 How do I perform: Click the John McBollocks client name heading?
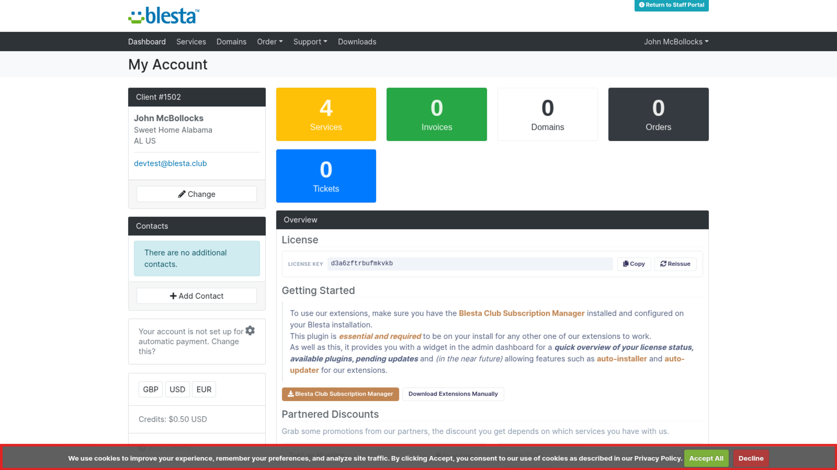point(169,118)
